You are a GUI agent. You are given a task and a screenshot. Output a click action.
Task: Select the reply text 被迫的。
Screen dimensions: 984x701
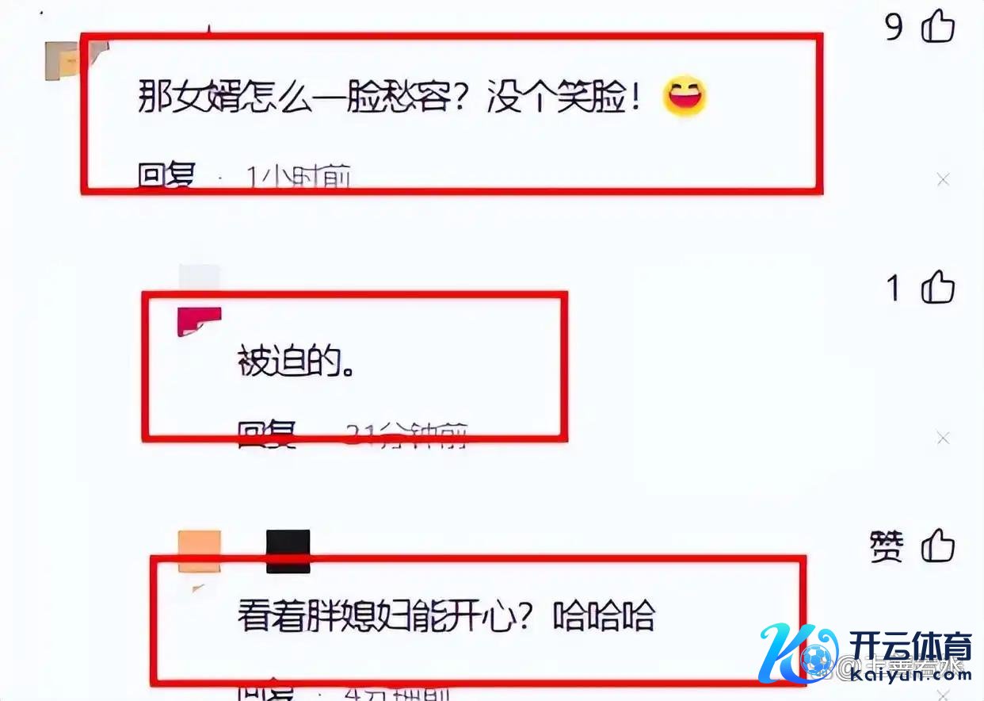[296, 364]
